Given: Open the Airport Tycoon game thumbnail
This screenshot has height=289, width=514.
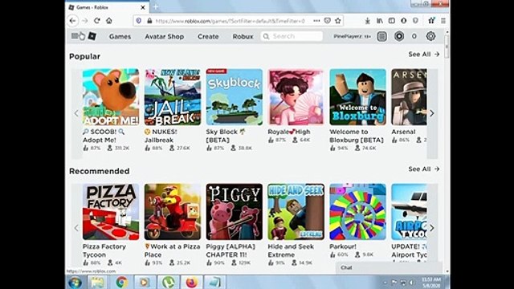Looking at the screenshot, I should tap(409, 212).
